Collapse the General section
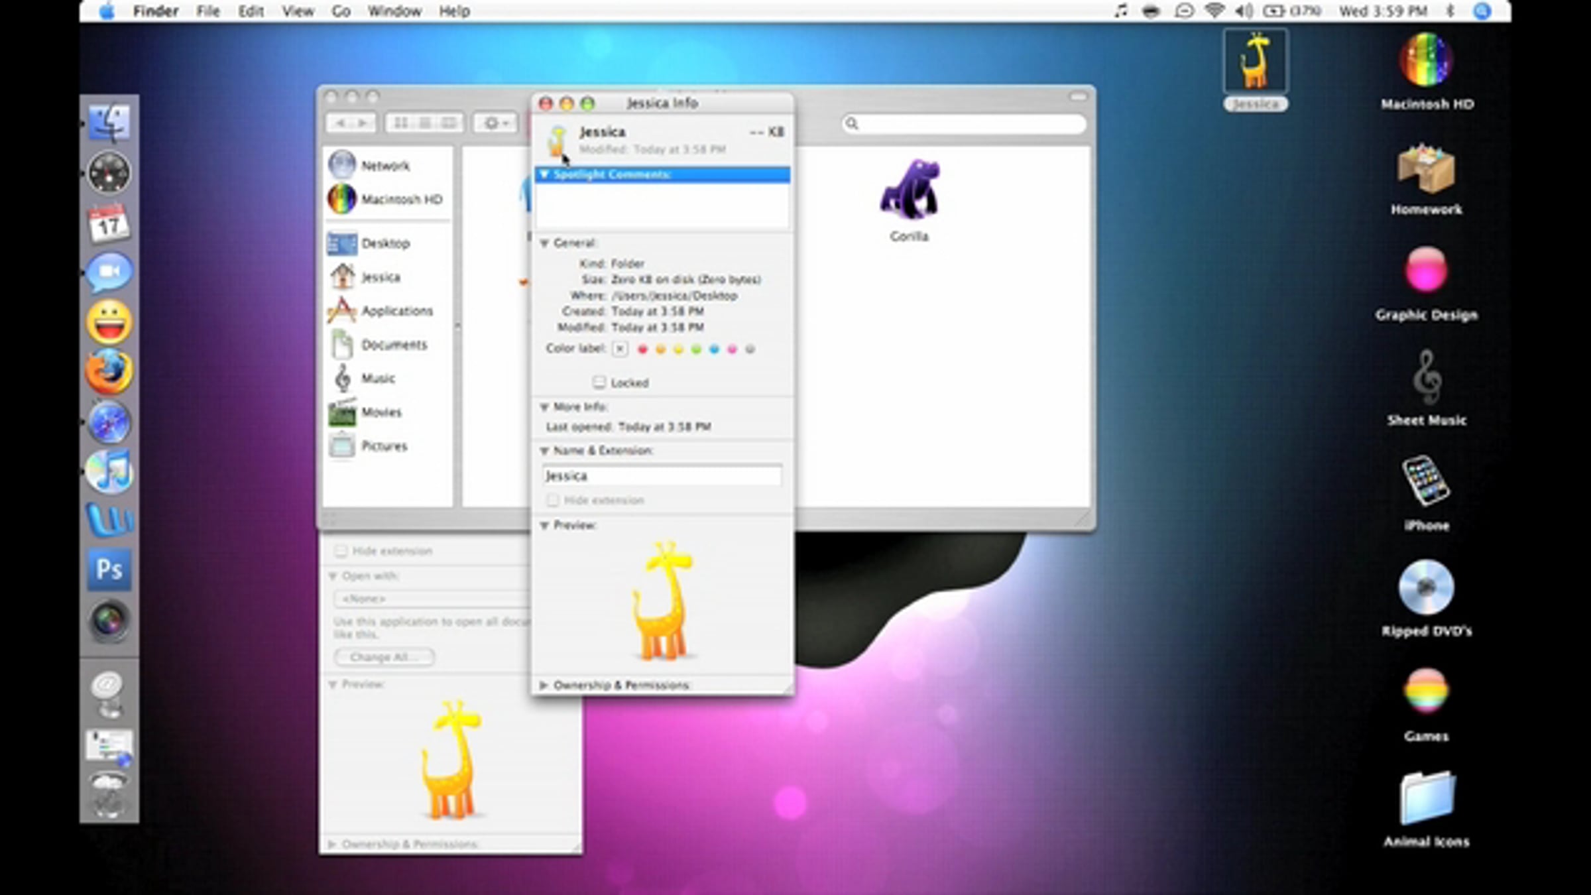The width and height of the screenshot is (1591, 895). pyautogui.click(x=544, y=243)
